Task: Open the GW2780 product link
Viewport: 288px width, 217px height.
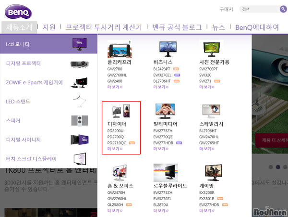Action: tap(115, 69)
